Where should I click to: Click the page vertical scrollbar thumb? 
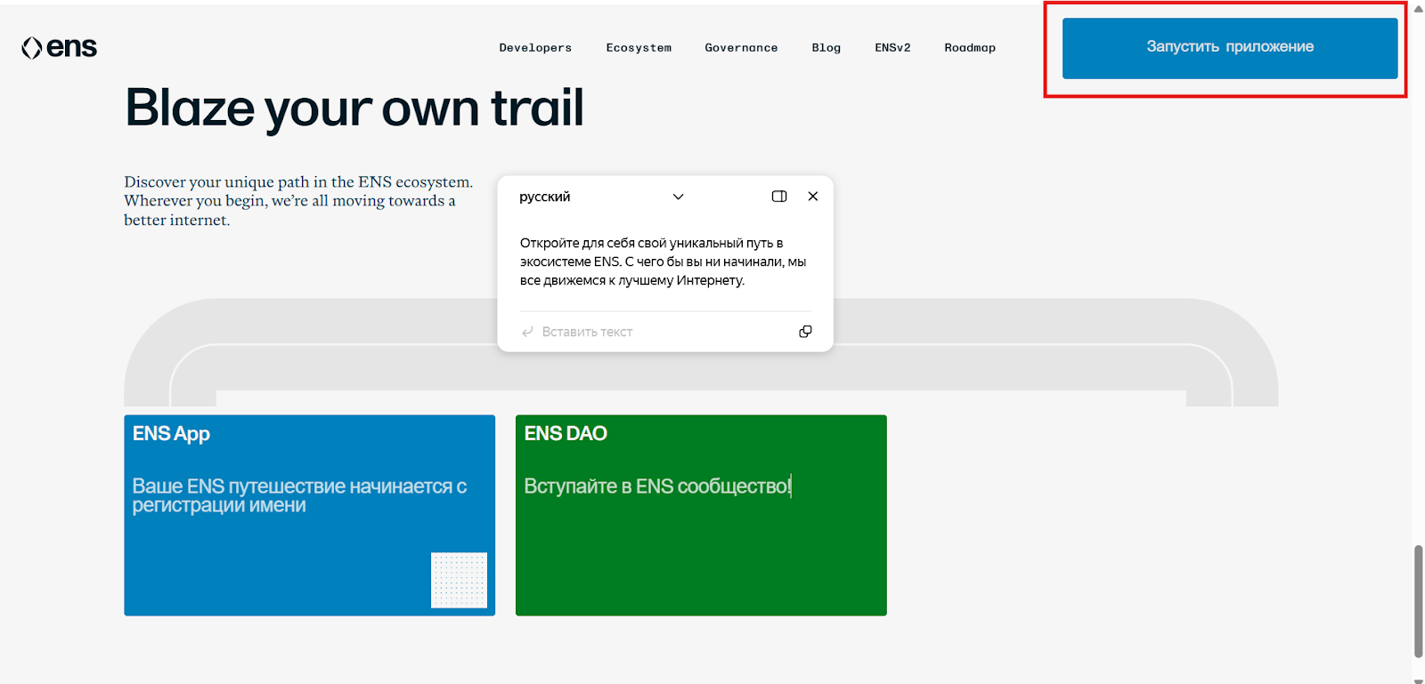click(x=1418, y=601)
